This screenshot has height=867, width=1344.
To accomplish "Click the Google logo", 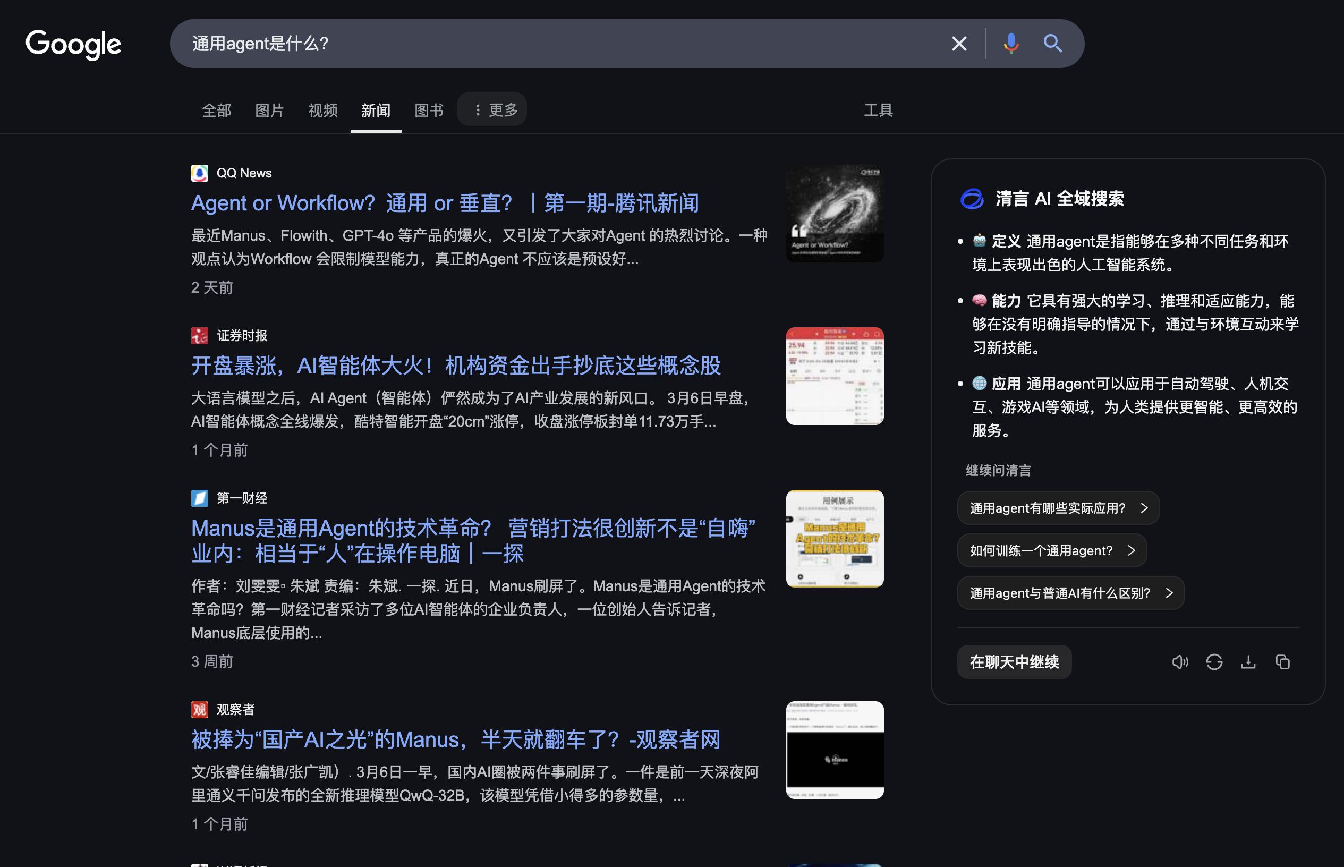I will 73,44.
